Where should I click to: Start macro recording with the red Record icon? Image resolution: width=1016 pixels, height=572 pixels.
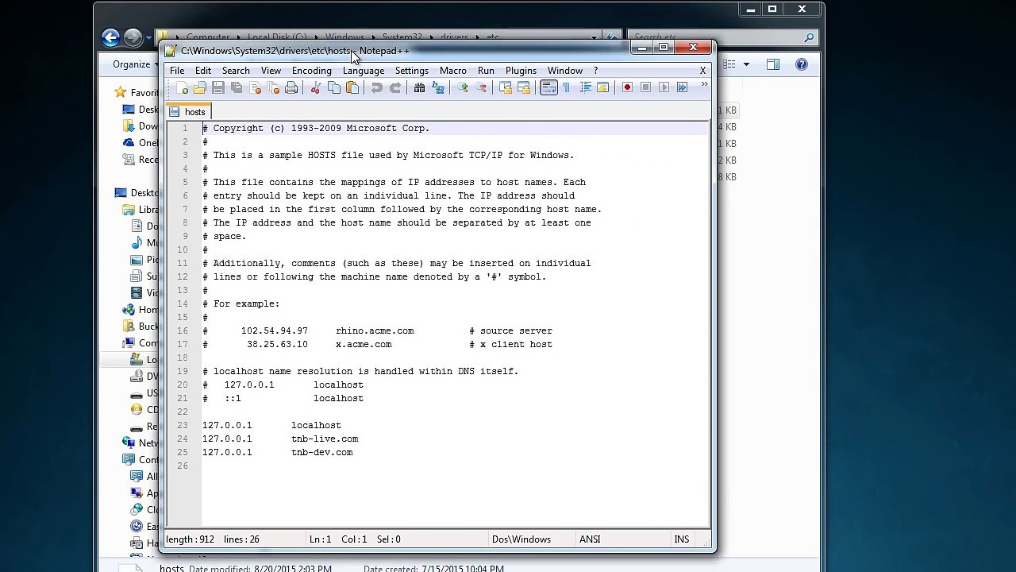click(x=627, y=87)
